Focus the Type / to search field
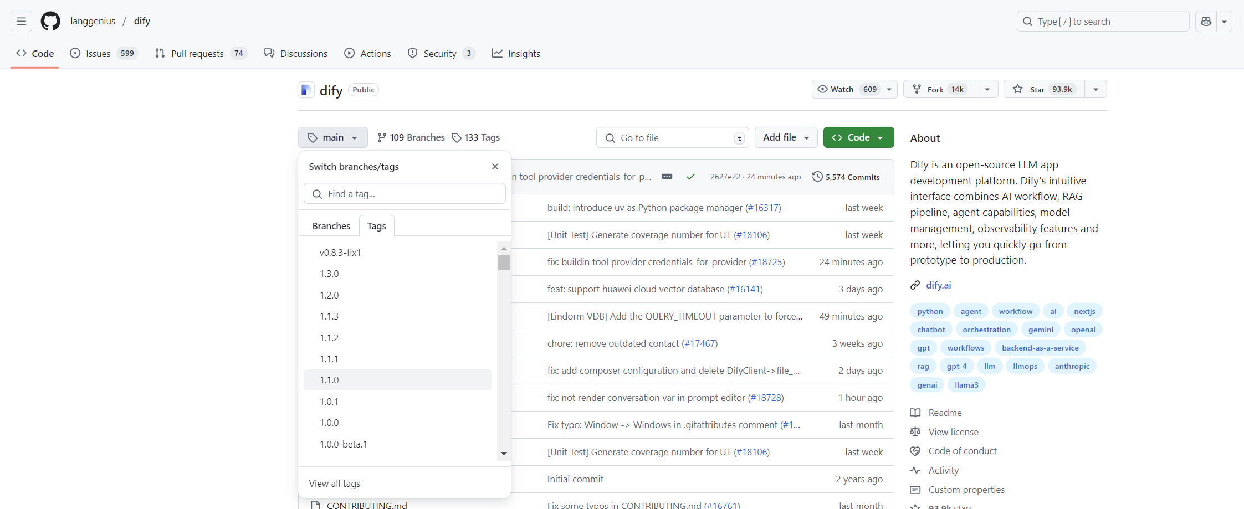The height and width of the screenshot is (509, 1244). (x=1103, y=22)
